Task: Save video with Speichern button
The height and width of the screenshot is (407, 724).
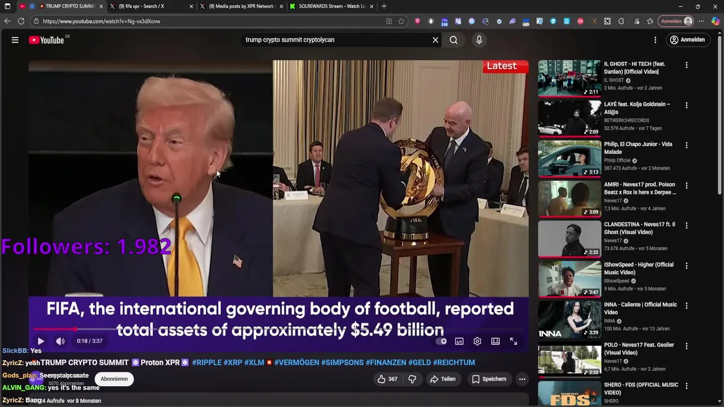Action: click(x=489, y=379)
